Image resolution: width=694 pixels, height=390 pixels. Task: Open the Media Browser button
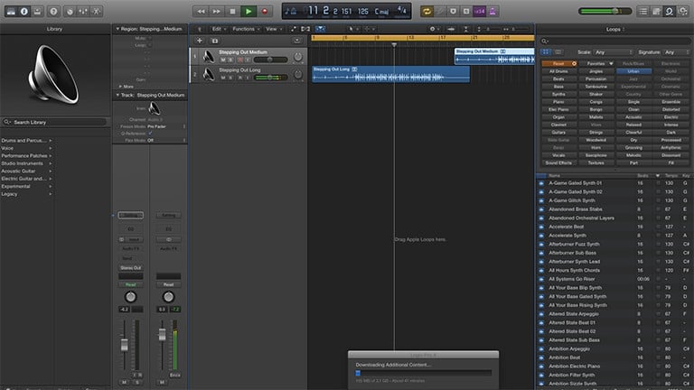tap(682, 12)
